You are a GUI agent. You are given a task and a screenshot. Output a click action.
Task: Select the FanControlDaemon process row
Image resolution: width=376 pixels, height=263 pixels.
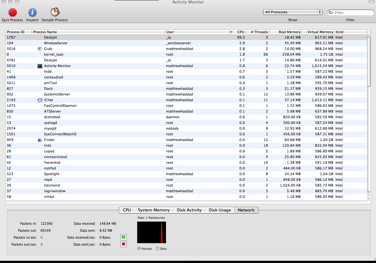pos(186,106)
